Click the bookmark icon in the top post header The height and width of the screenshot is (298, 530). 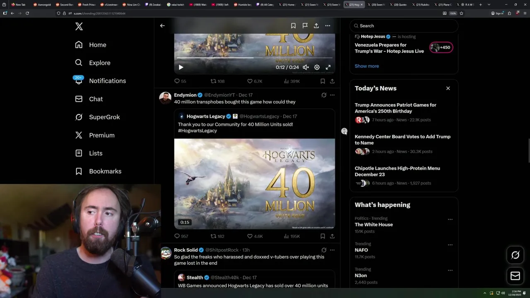pyautogui.click(x=293, y=26)
